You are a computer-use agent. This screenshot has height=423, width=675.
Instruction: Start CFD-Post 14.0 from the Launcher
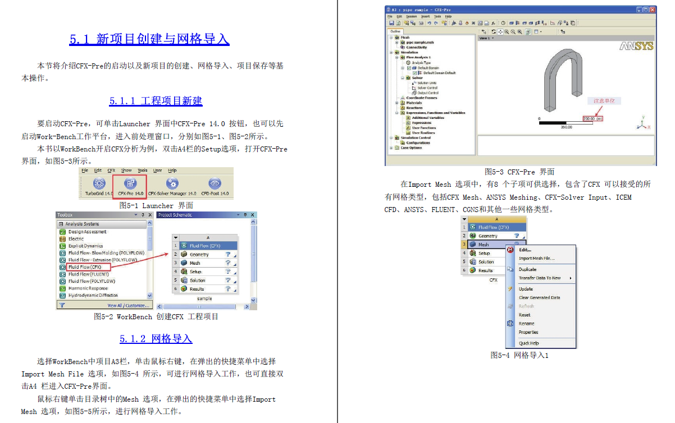pos(215,186)
